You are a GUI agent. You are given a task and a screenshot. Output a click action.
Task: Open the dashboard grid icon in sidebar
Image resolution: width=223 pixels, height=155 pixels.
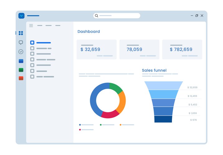(x=21, y=33)
